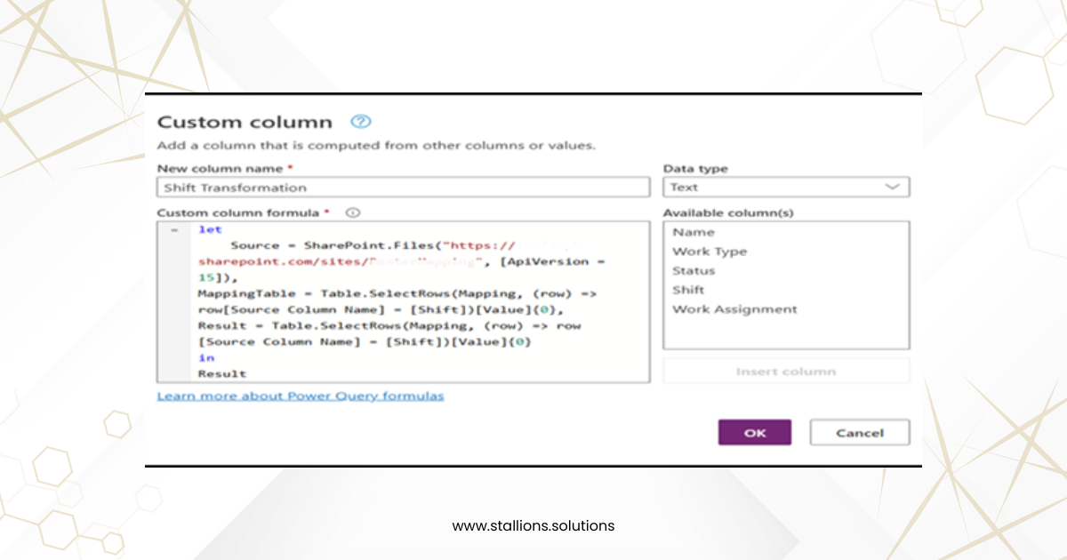Screen dimensions: 1067x560
Task: Click the Data type chevron arrow
Action: tap(896, 187)
